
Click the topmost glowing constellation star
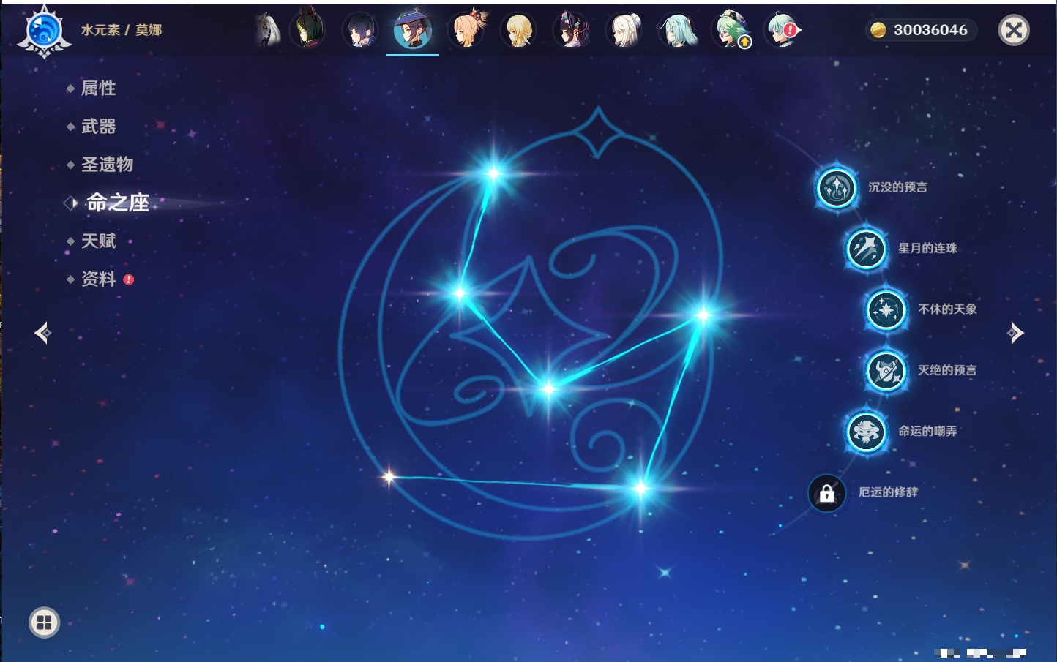(x=493, y=173)
